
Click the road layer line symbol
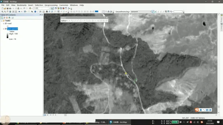pos(8,26)
